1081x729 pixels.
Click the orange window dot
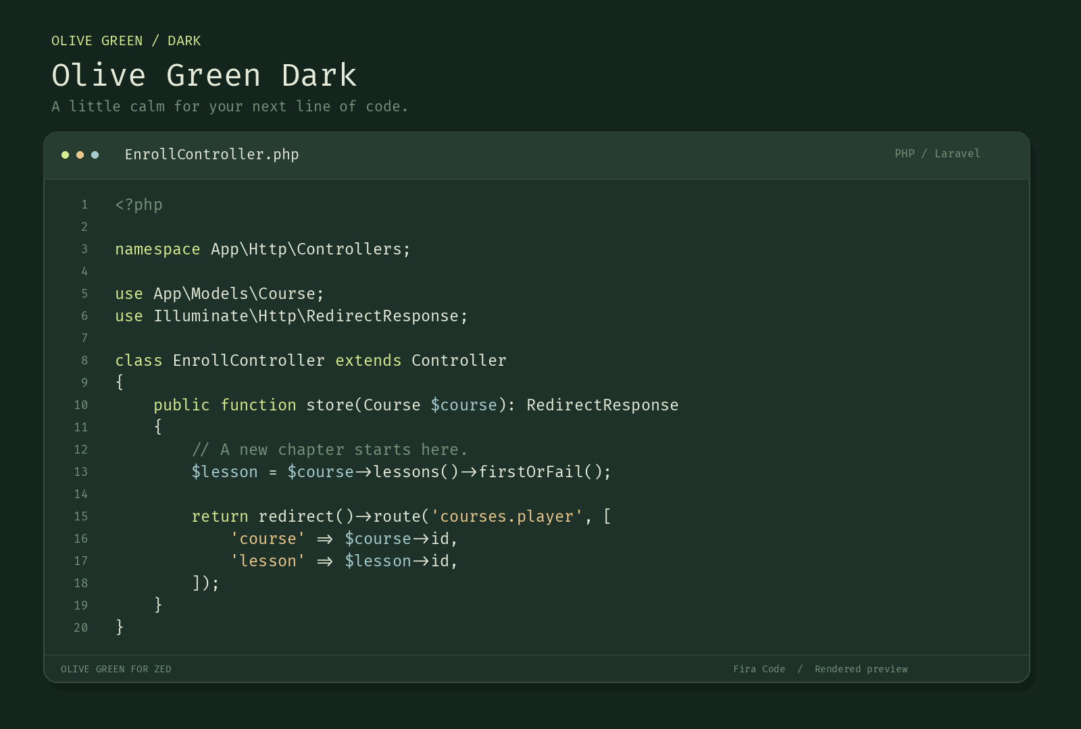(x=80, y=155)
